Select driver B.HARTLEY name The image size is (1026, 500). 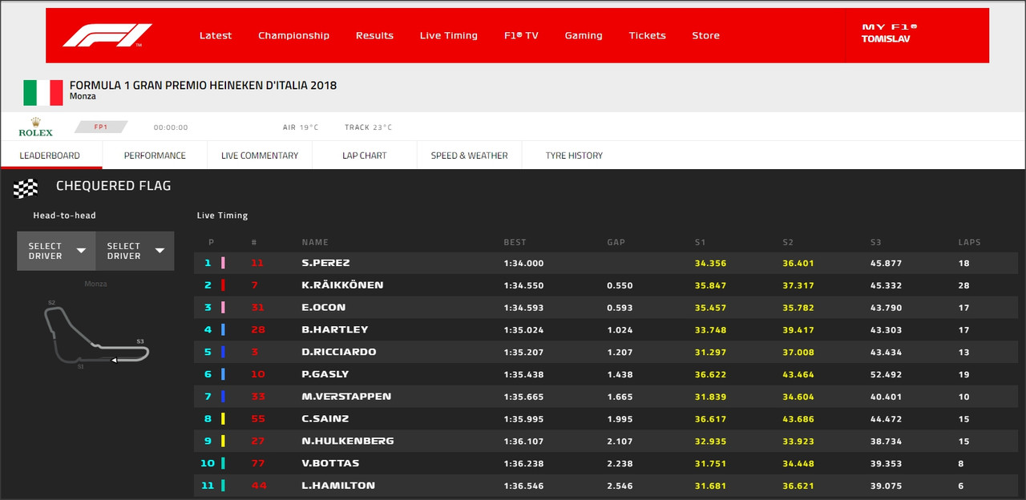(335, 329)
